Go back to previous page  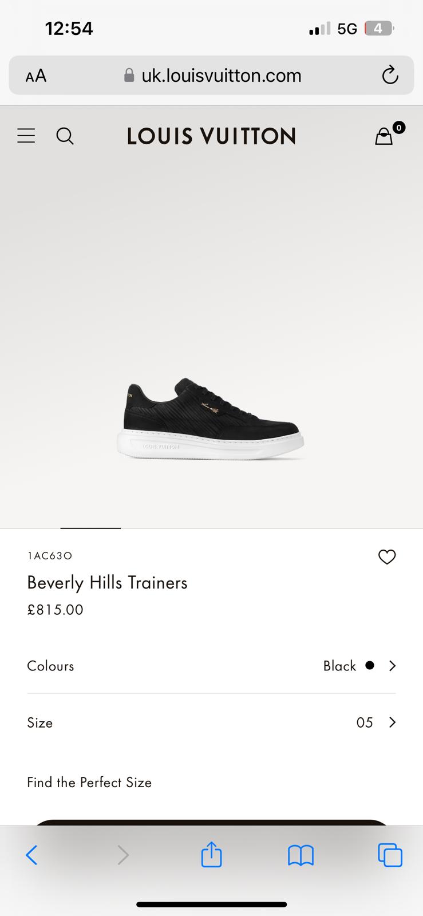coord(32,855)
